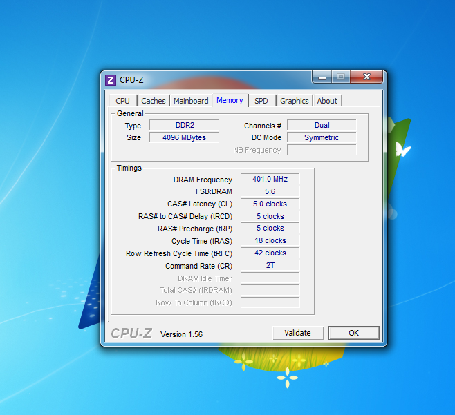455x415 pixels.
Task: Click the DRAM Frequency value 401.0 MHz
Action: click(x=270, y=179)
